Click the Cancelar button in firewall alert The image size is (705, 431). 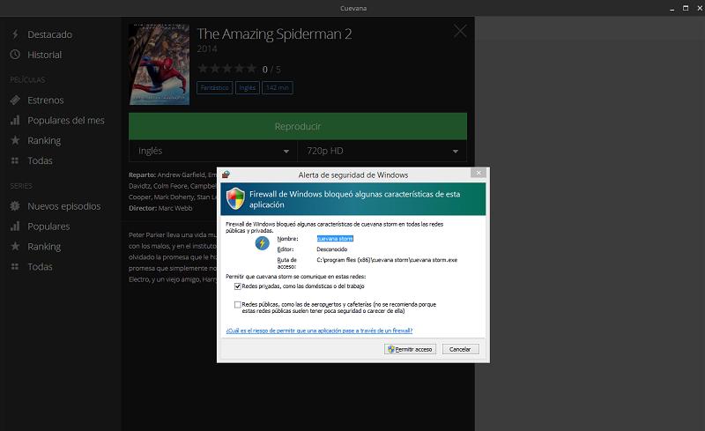pyautogui.click(x=460, y=349)
